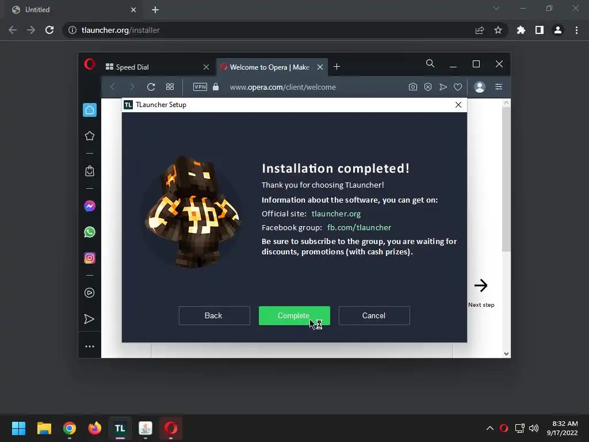Open WhatsApp in Opera sidebar
The height and width of the screenshot is (442, 589).
click(x=89, y=232)
